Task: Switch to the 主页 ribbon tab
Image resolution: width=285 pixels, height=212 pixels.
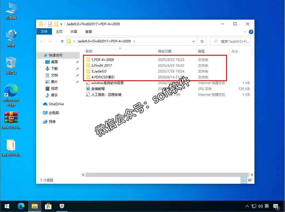Action: [x=59, y=32]
